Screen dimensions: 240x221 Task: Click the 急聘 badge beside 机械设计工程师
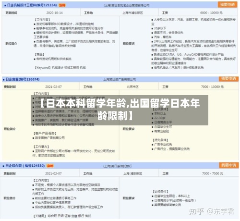tap(62, 5)
